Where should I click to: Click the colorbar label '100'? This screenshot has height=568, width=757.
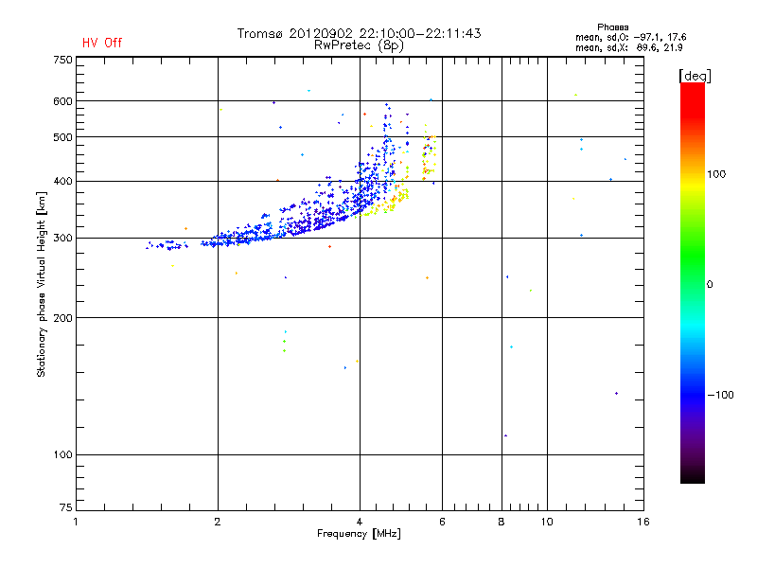(x=716, y=174)
